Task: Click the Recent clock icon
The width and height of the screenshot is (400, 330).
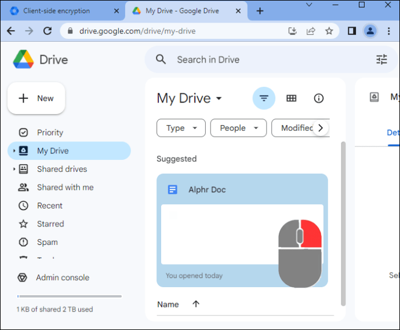Action: (x=23, y=206)
